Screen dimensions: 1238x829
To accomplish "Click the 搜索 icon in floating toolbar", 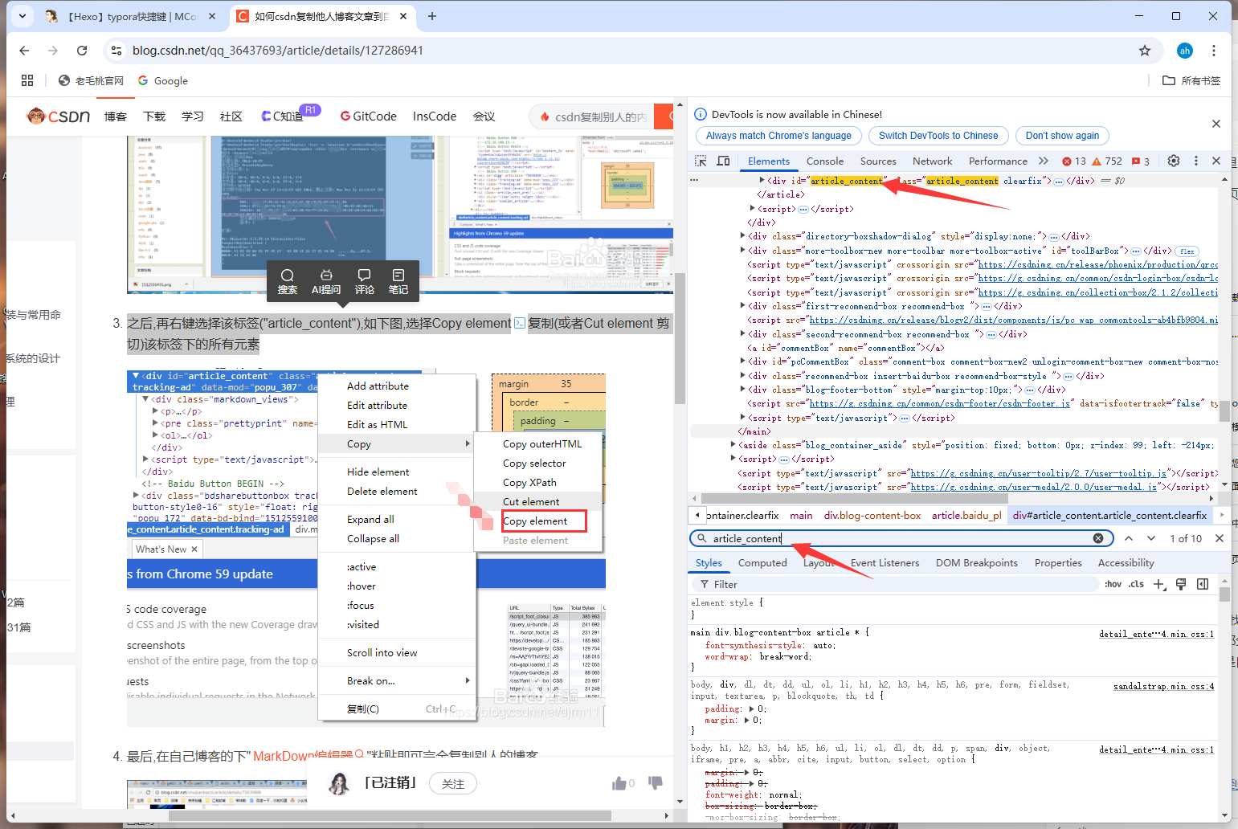I will (x=288, y=282).
